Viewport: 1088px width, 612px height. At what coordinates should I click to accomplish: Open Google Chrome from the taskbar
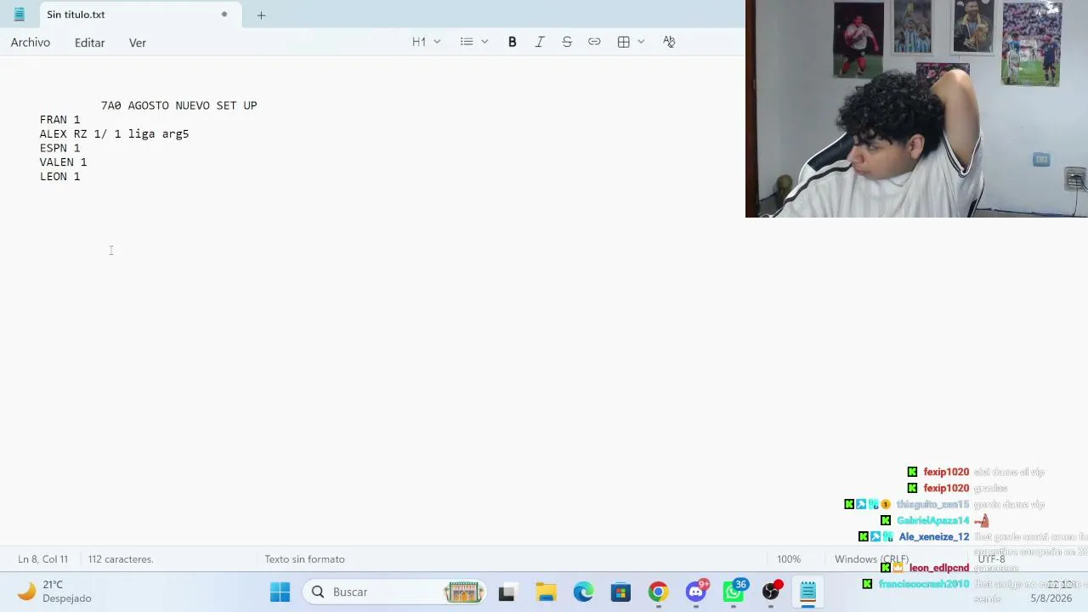[658, 592]
